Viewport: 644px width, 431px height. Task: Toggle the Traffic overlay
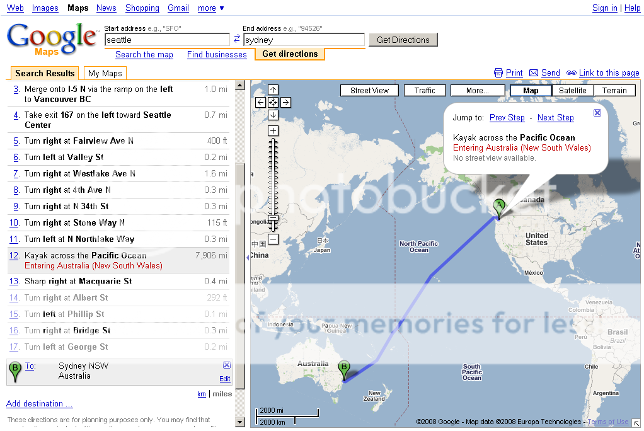click(425, 91)
